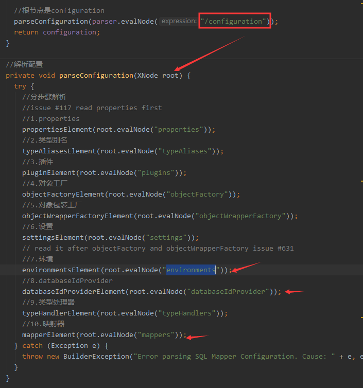Screen dimensions: 363x388
Task: Click the //3.插件 comment
Action: (38, 162)
